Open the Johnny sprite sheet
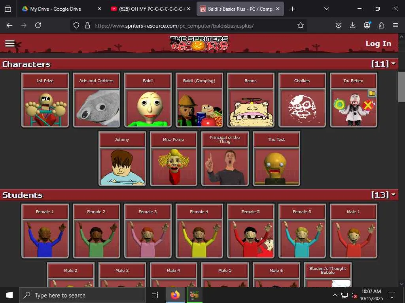The height and width of the screenshot is (303, 405). coord(122,159)
